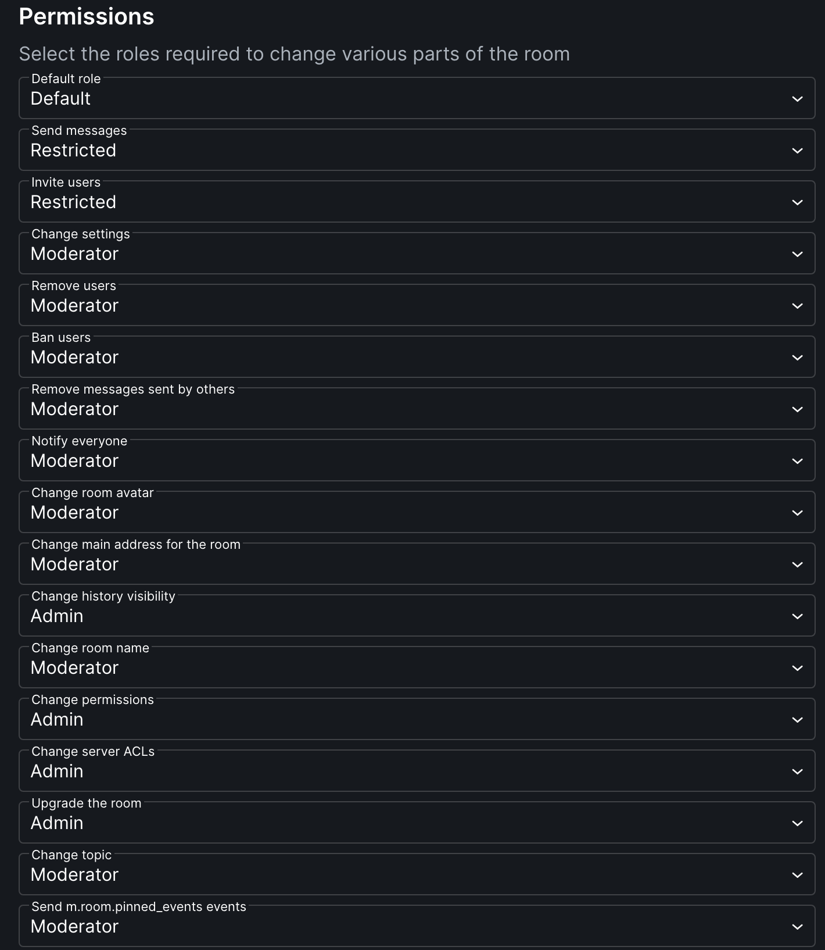The width and height of the screenshot is (825, 950).
Task: Open Remove messages sent by others dropdown
Action: click(x=417, y=409)
